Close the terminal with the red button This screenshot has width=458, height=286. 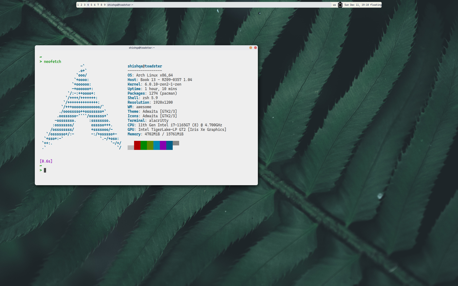(x=255, y=48)
